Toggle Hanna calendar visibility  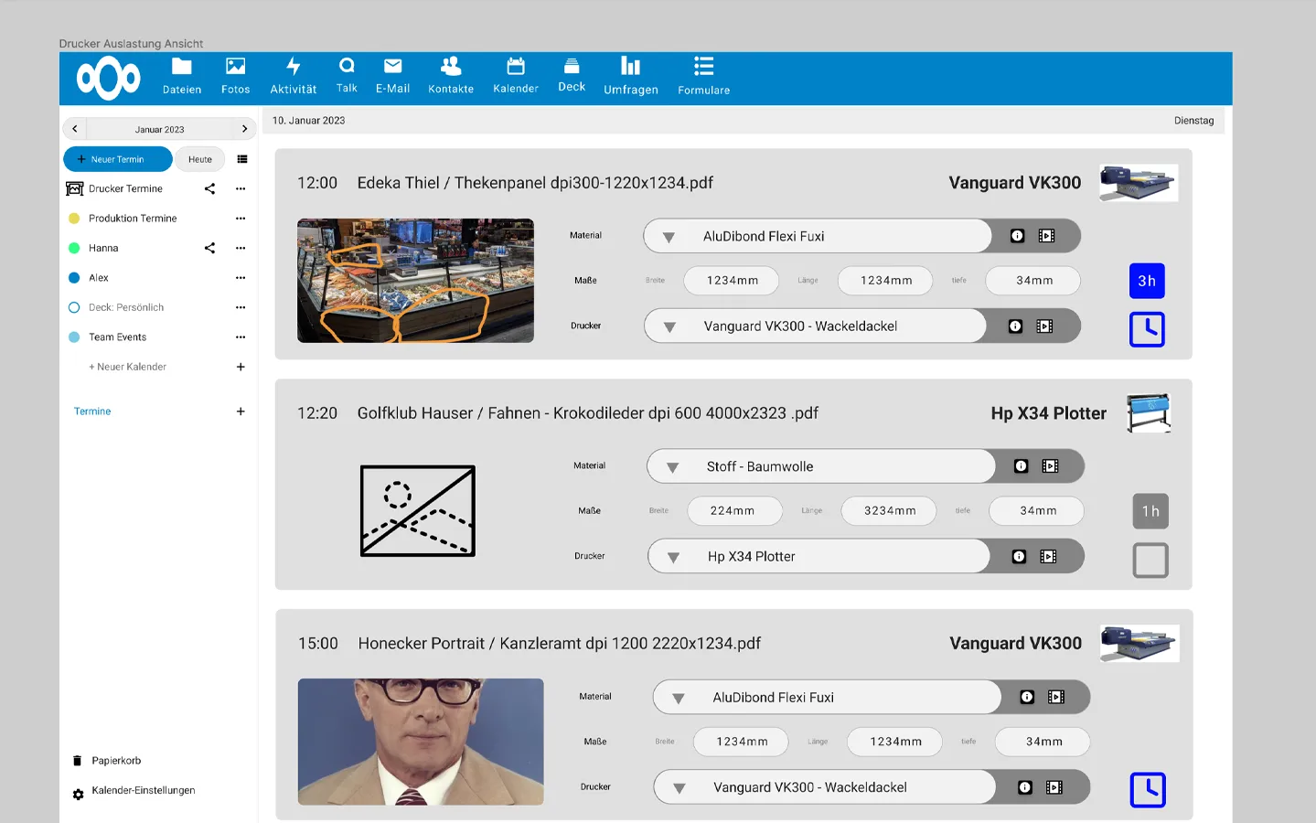(74, 248)
